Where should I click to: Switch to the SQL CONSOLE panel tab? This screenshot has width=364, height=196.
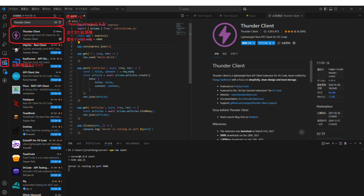[x=132, y=143]
